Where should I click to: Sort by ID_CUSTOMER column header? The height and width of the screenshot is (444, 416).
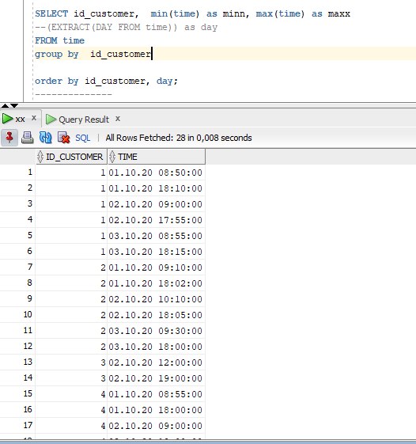click(71, 157)
